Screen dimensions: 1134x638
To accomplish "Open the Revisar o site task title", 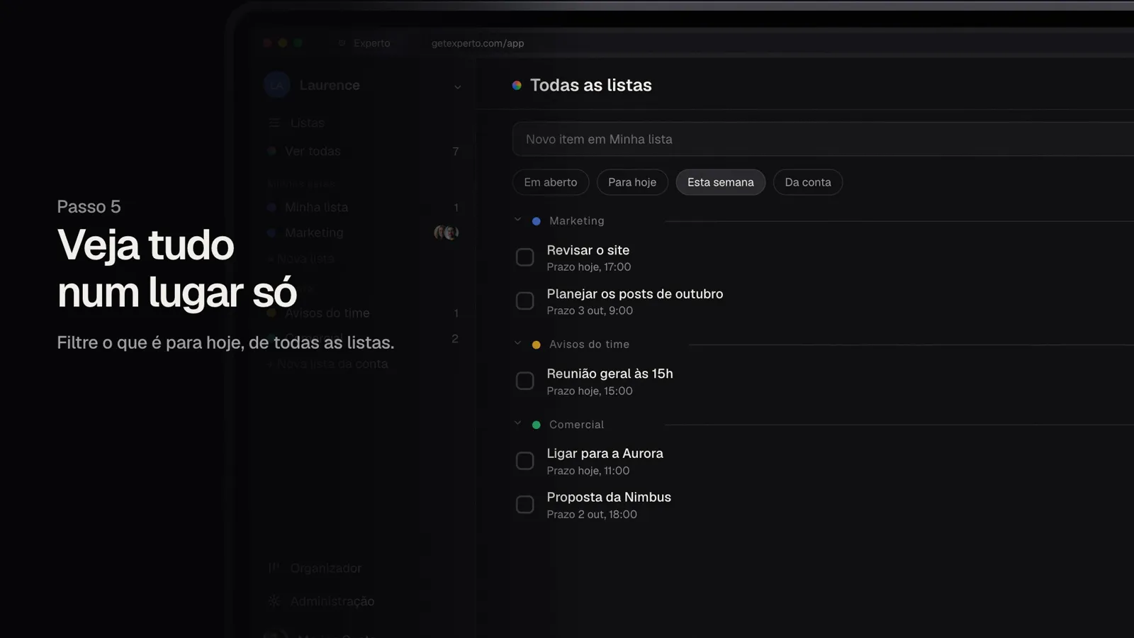I will click(588, 250).
